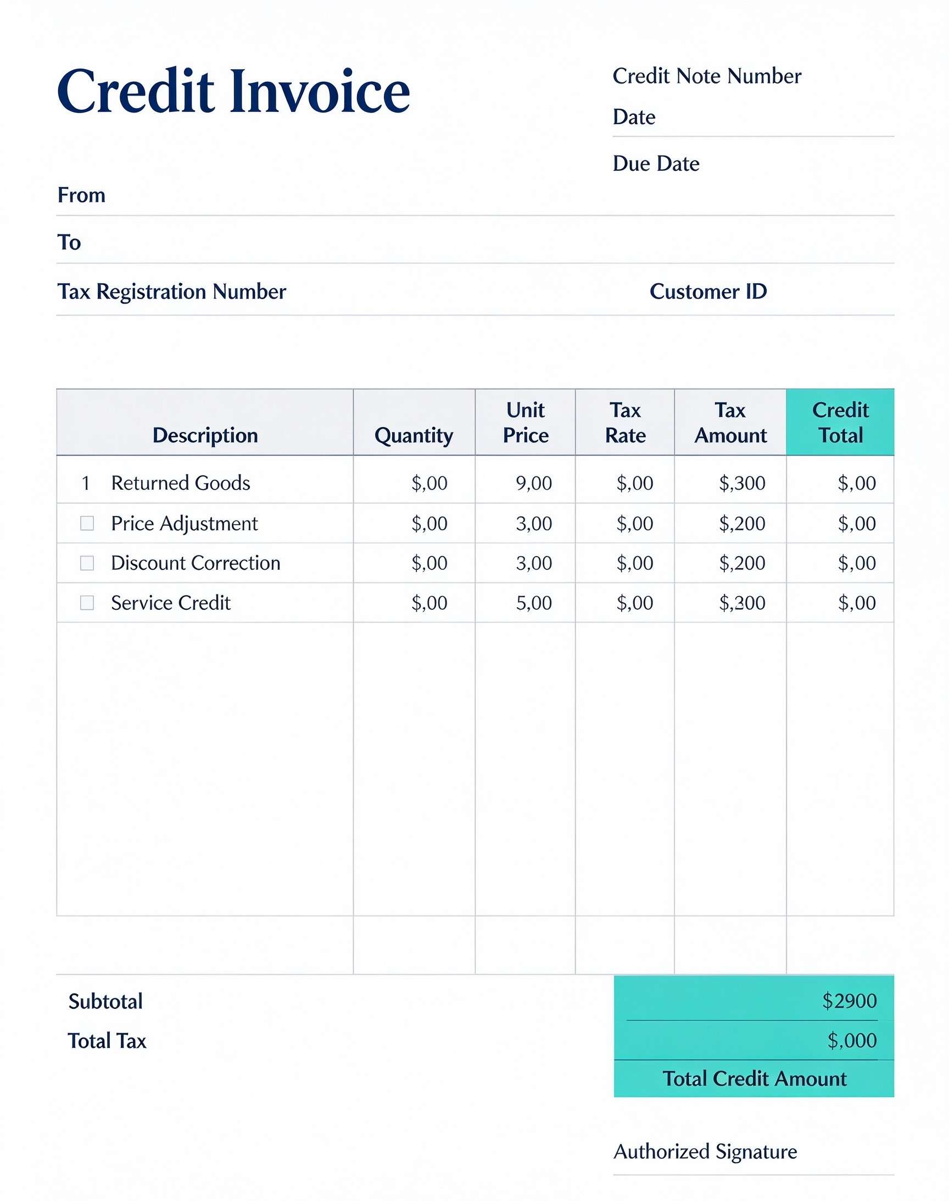The image size is (949, 1201).
Task: Click the Due Date label
Action: pos(656,164)
